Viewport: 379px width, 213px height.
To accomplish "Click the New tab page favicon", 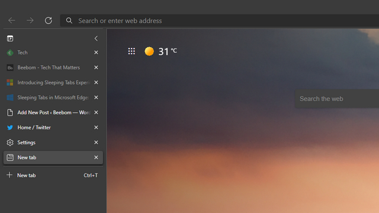I will [x=10, y=157].
